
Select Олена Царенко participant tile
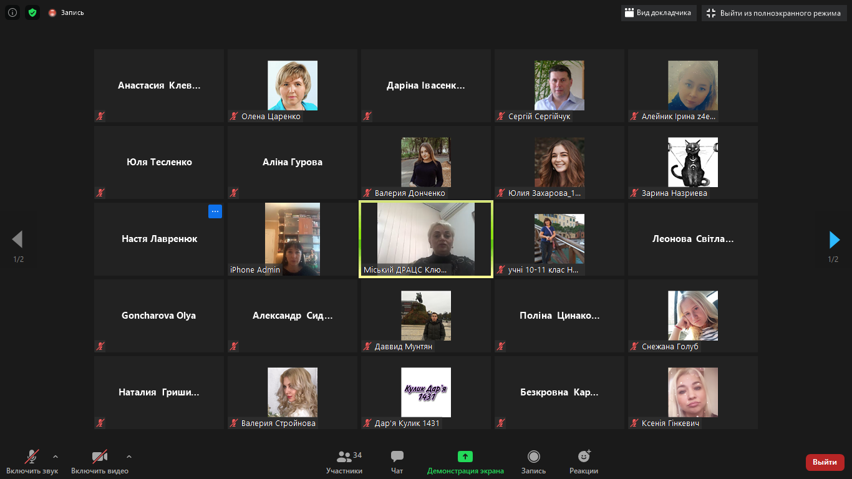pos(292,86)
